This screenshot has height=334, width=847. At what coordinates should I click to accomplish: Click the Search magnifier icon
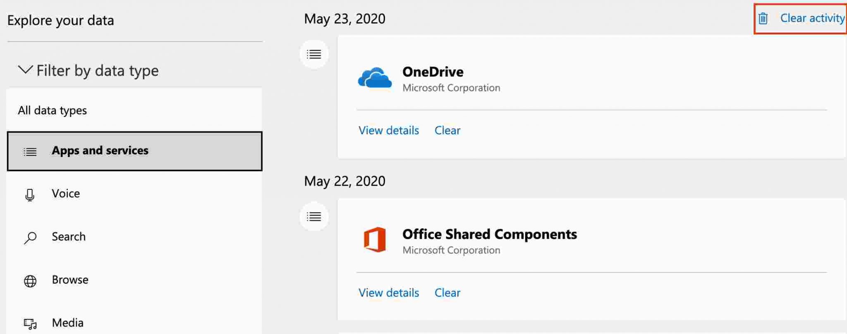29,237
